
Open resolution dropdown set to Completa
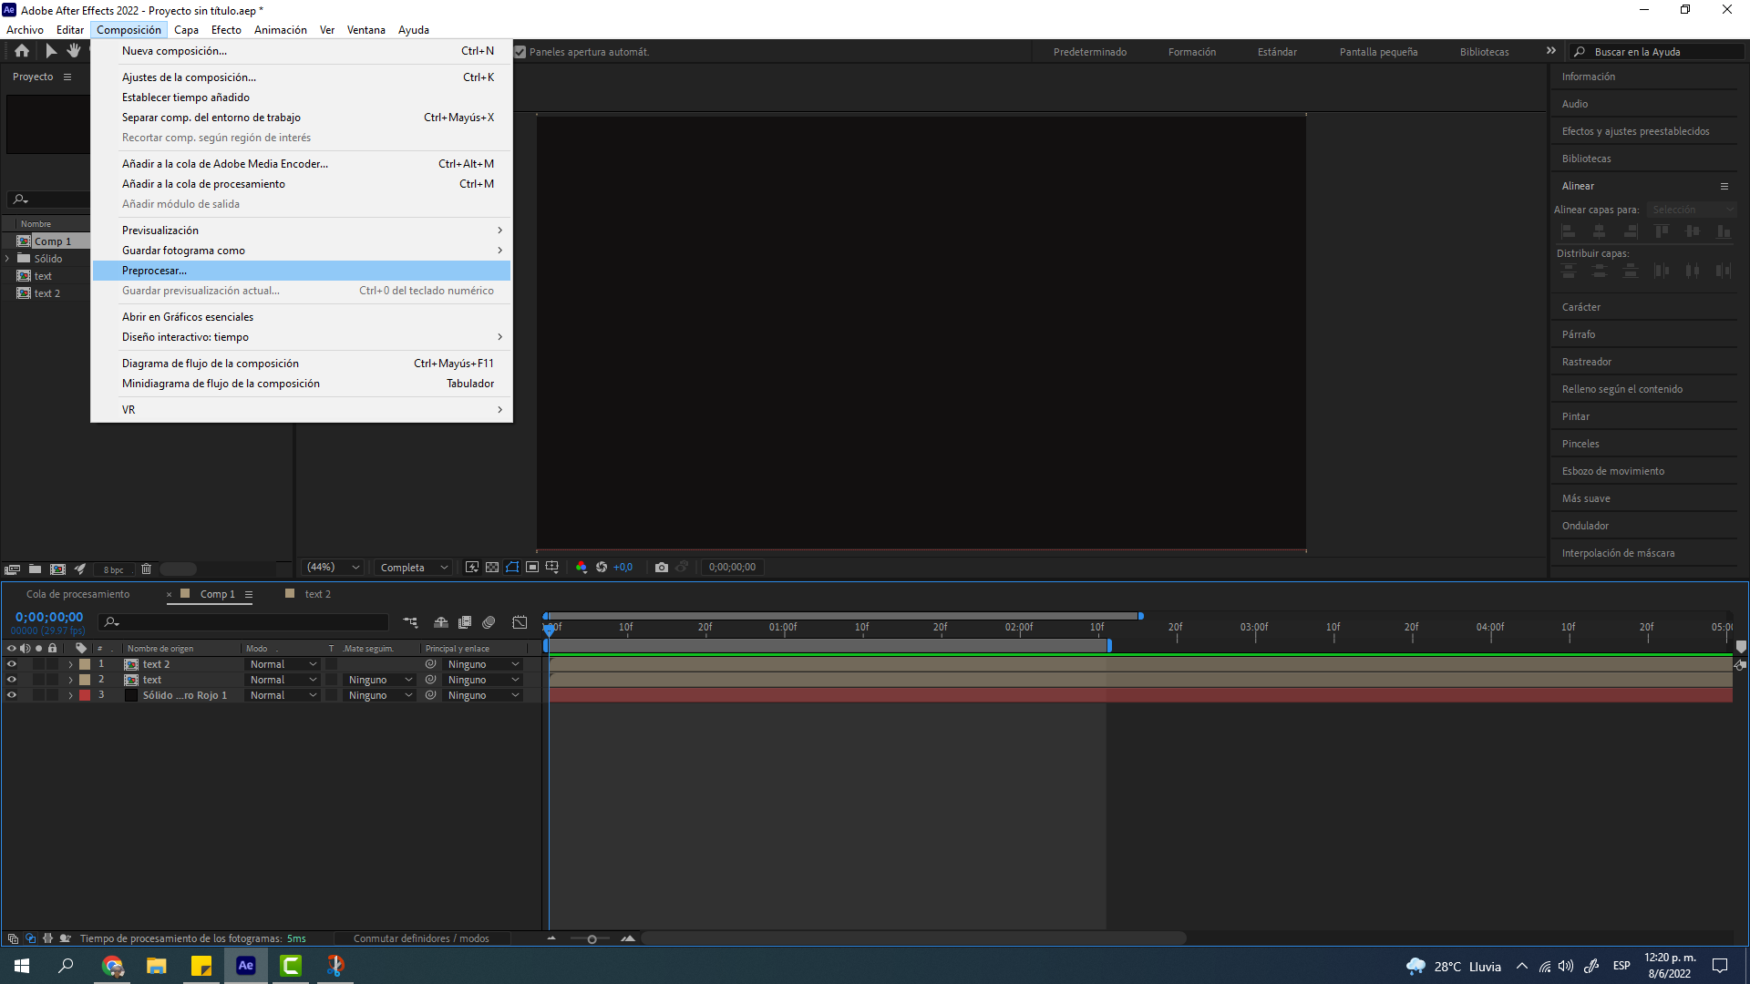tap(415, 567)
